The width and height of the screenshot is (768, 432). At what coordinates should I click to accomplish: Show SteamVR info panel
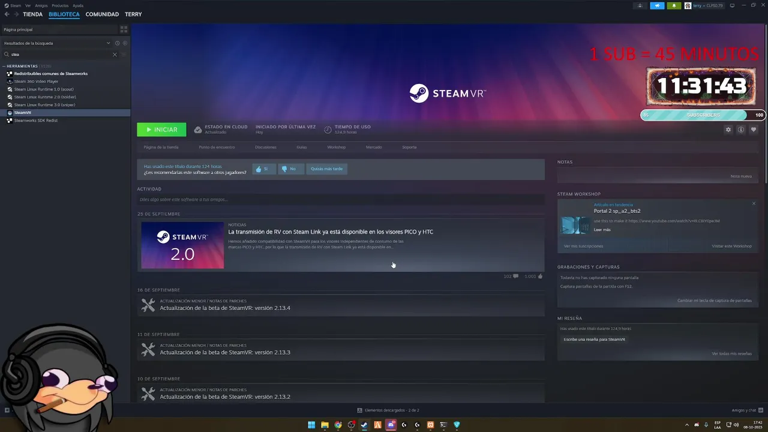[741, 130]
